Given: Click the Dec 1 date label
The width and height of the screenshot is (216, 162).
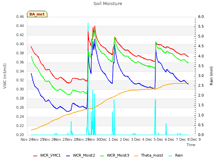Looking at the screenshot, I should click(x=106, y=139).
